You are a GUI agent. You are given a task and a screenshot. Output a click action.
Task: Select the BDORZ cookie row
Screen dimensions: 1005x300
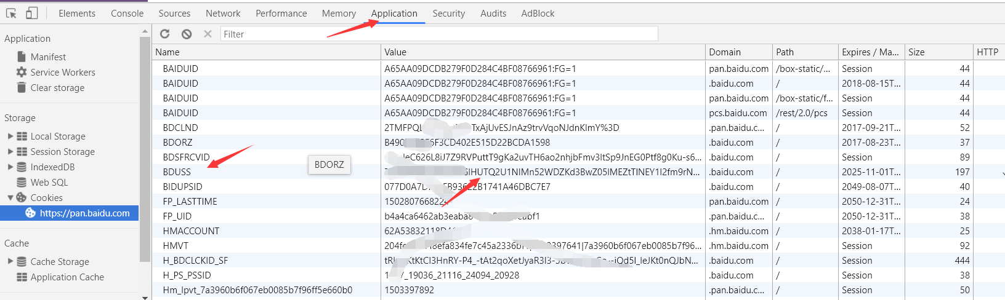point(578,143)
